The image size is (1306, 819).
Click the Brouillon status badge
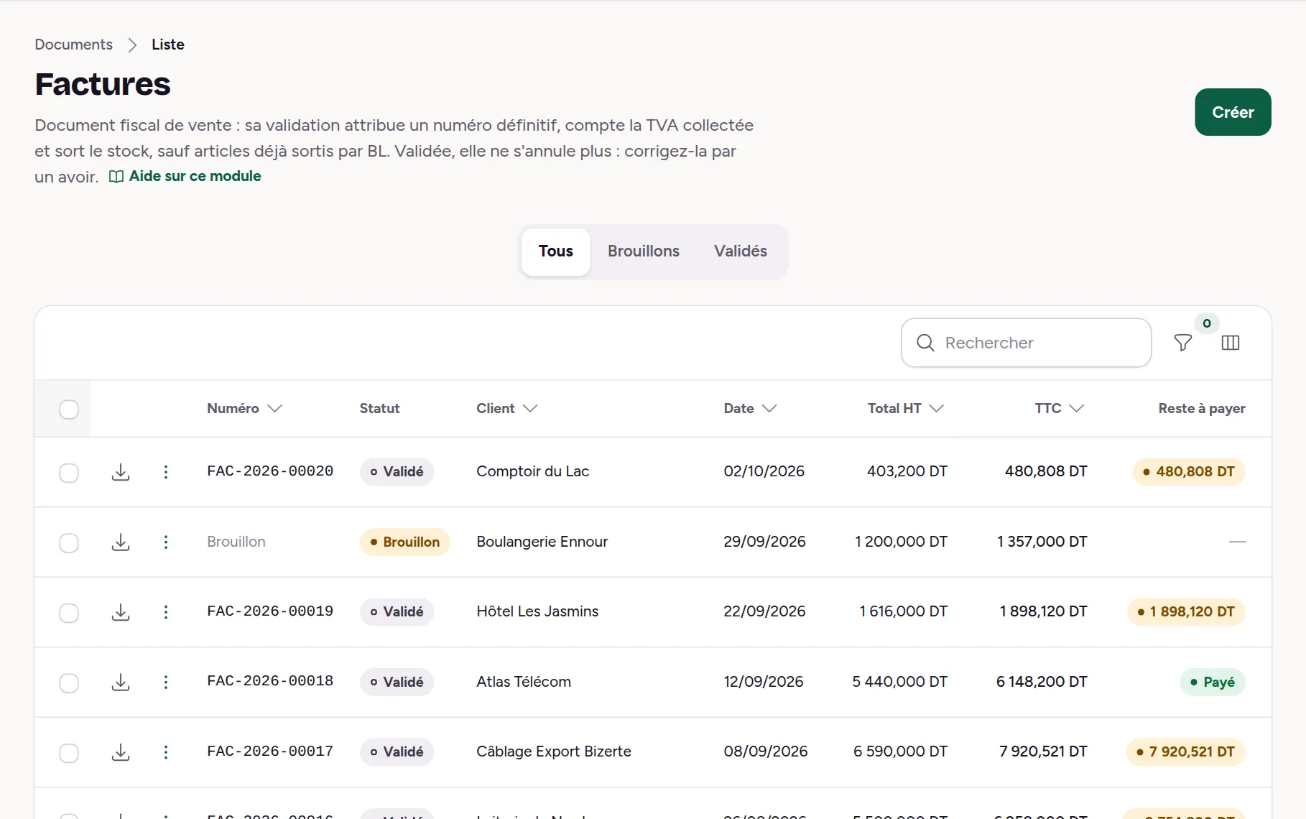coord(404,542)
